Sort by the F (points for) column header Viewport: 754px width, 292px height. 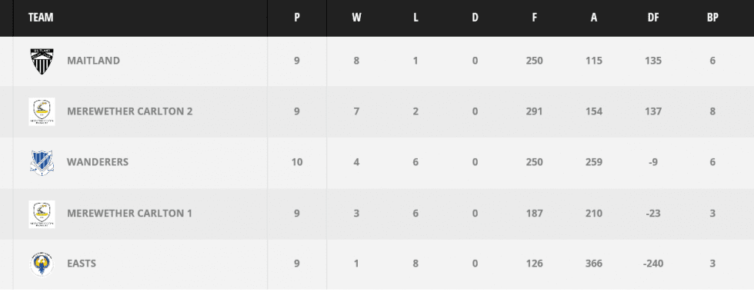coord(534,18)
